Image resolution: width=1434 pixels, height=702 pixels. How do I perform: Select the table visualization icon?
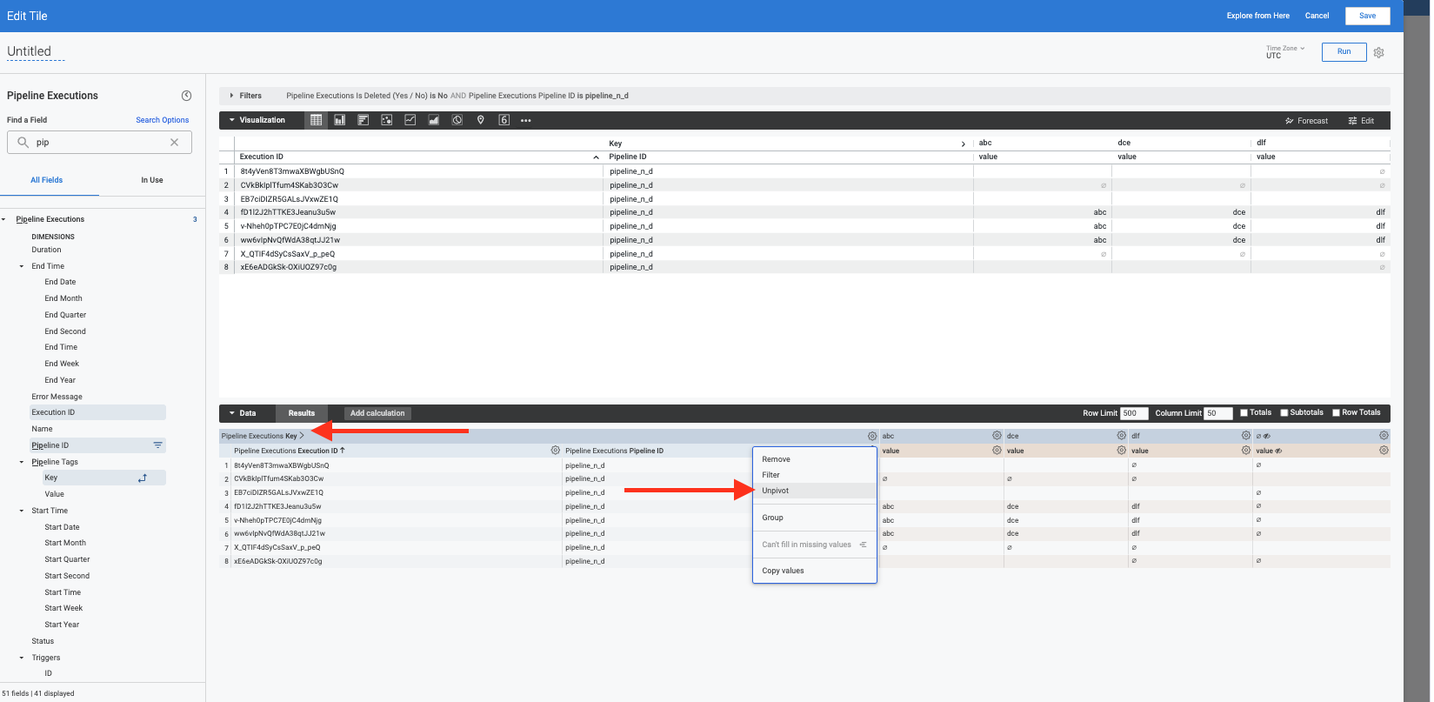tap(317, 120)
